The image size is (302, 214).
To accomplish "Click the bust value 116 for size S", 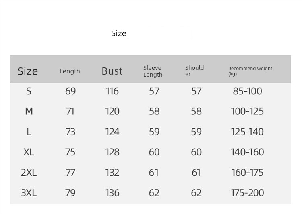I will click(x=112, y=91).
